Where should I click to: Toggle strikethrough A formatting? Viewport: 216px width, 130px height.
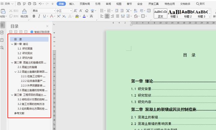pyautogui.click(x=52, y=16)
